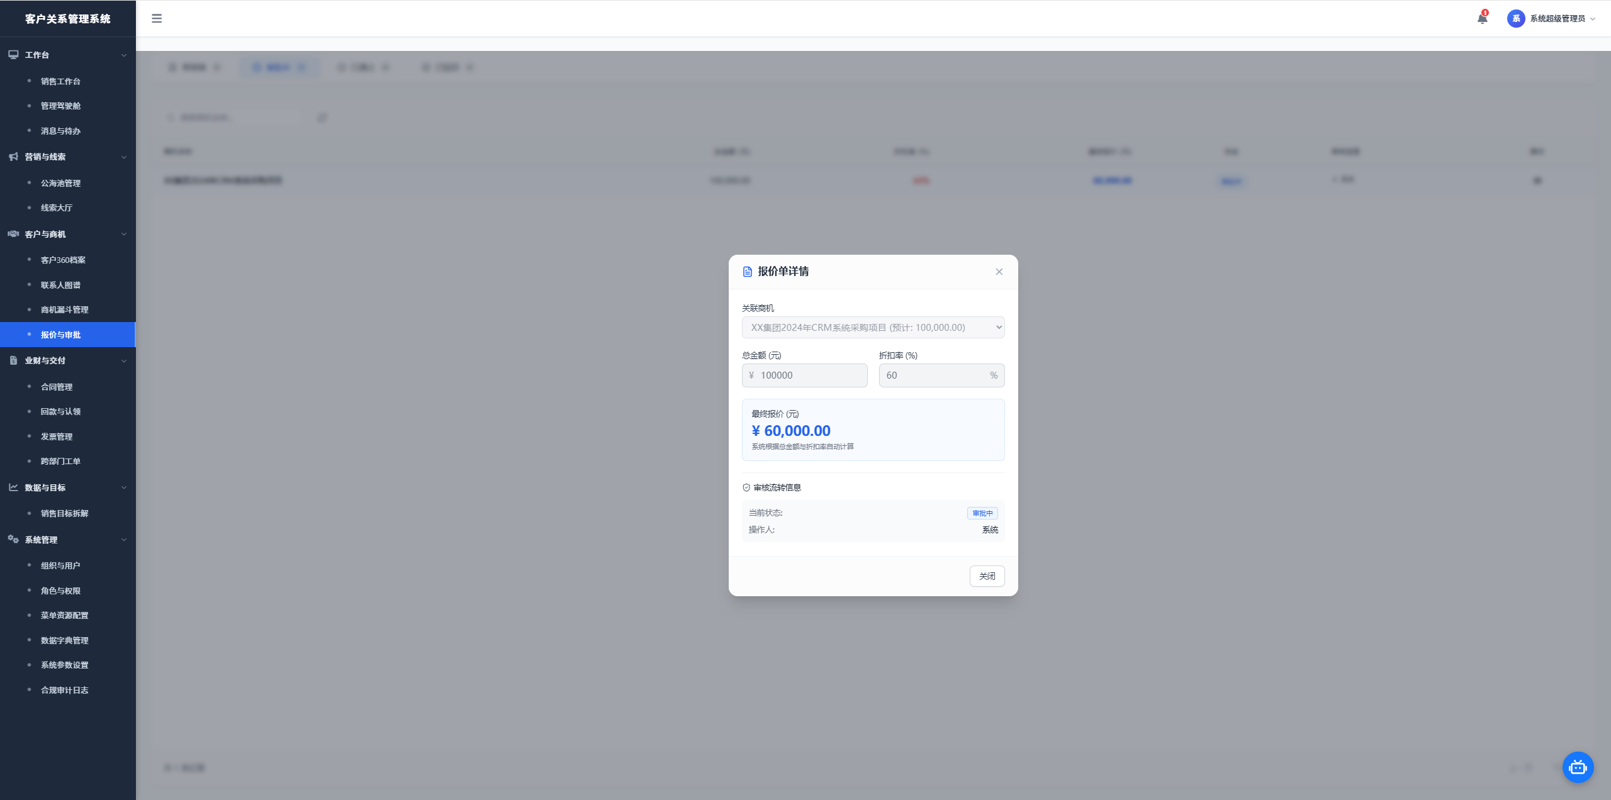Collapse the 工作台 section chevron

pyautogui.click(x=124, y=55)
